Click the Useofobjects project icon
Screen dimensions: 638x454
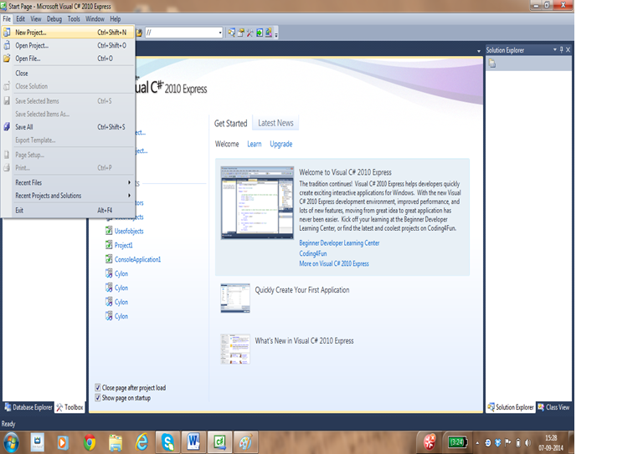109,231
